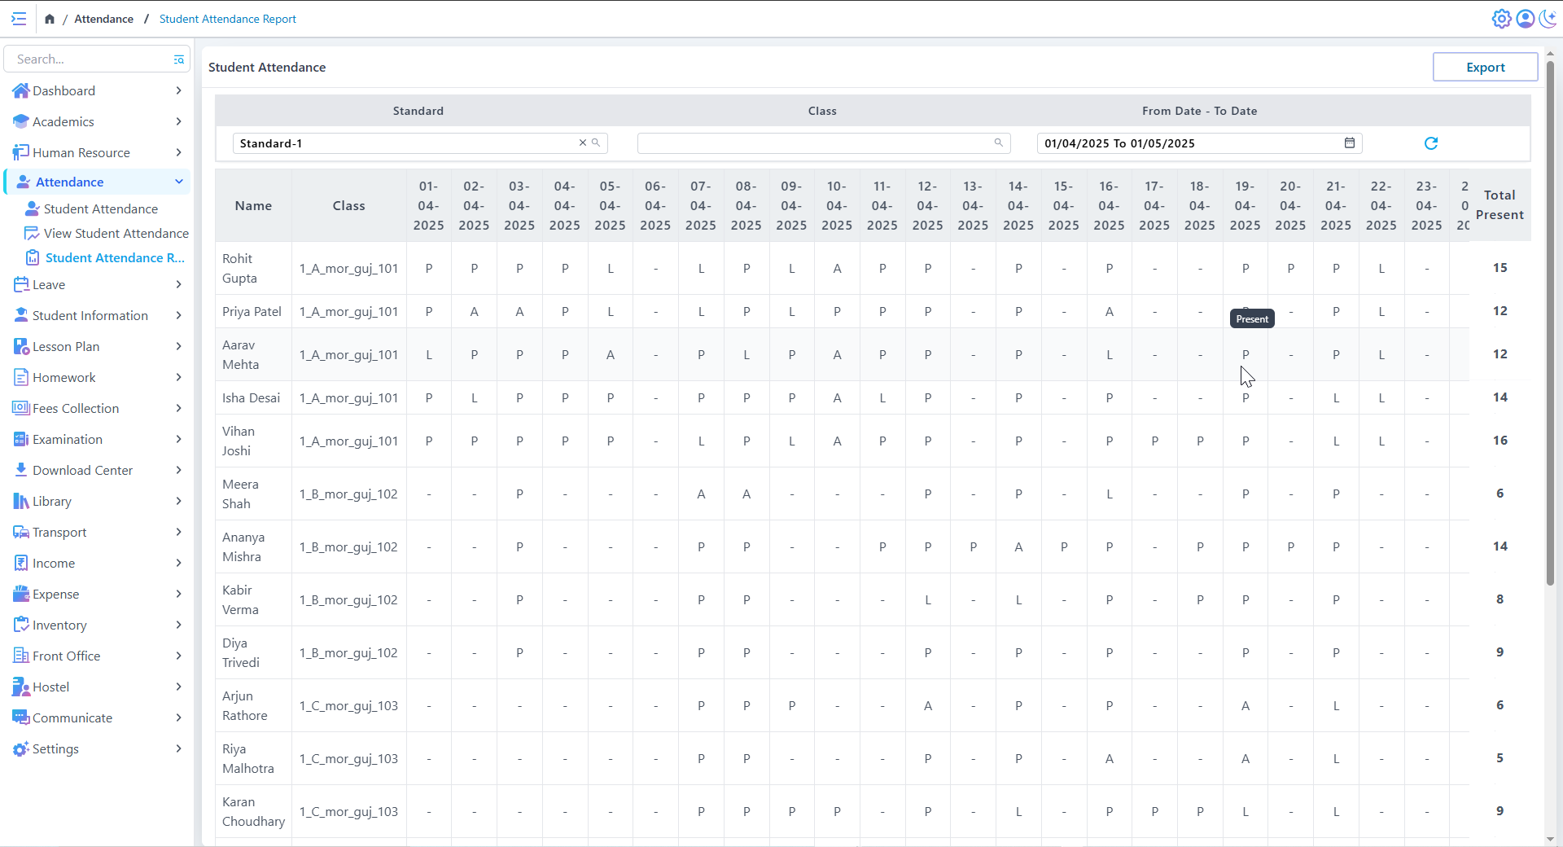
Task: Open the calendar icon in date field
Action: [1349, 143]
